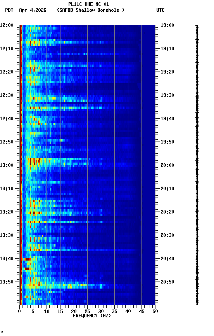214x336 pixels.
Task: Click the '12:30' PDT time label
Action: pyautogui.click(x=7, y=95)
